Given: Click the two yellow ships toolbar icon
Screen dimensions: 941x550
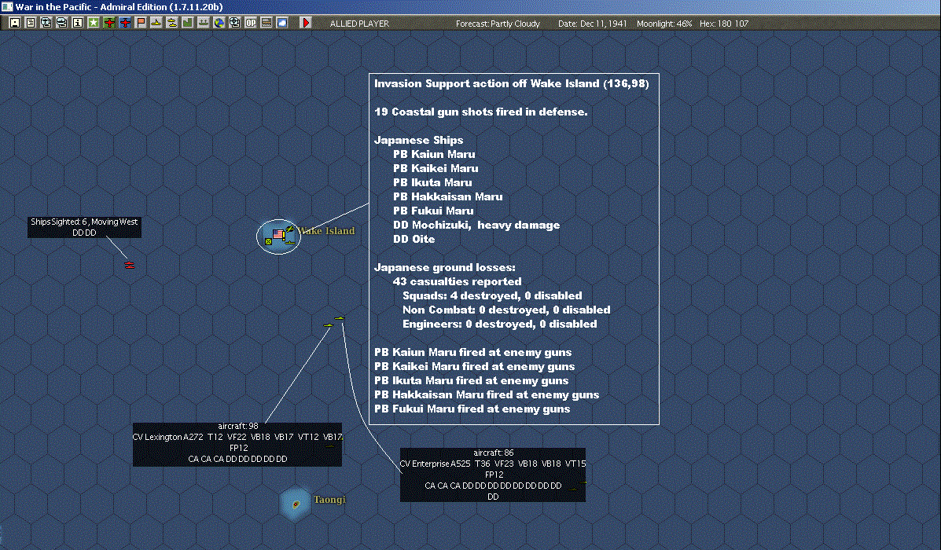Looking at the screenshot, I should (x=171, y=23).
